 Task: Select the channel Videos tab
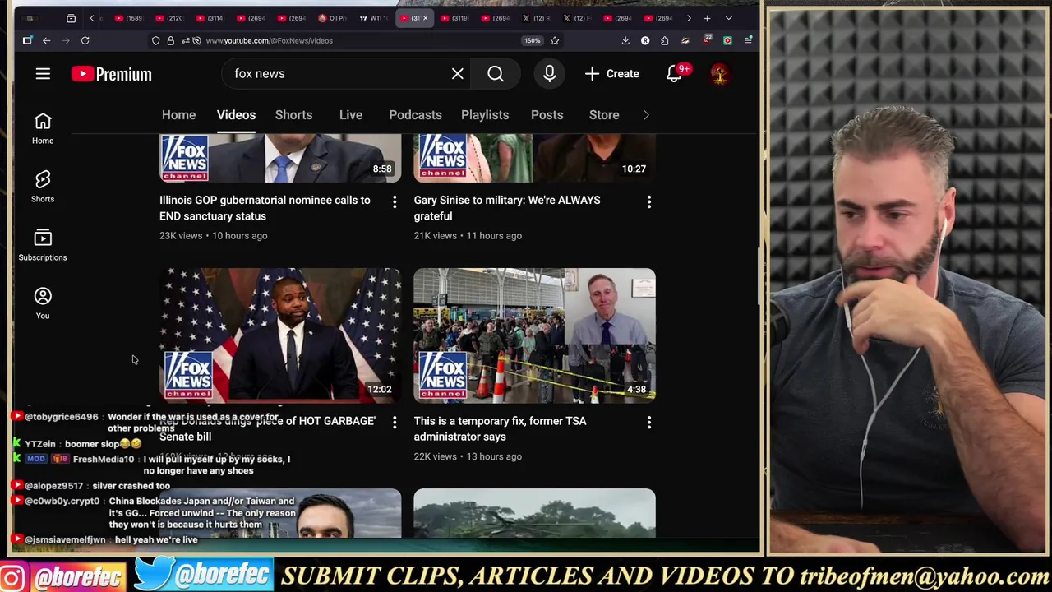[236, 115]
